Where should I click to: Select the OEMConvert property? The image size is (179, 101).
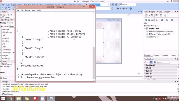click(7, 64)
